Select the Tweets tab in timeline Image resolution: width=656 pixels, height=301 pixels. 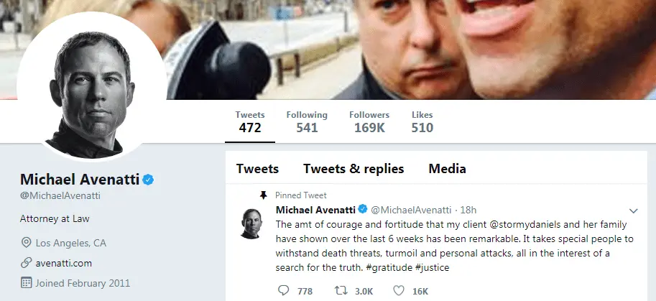coord(257,169)
